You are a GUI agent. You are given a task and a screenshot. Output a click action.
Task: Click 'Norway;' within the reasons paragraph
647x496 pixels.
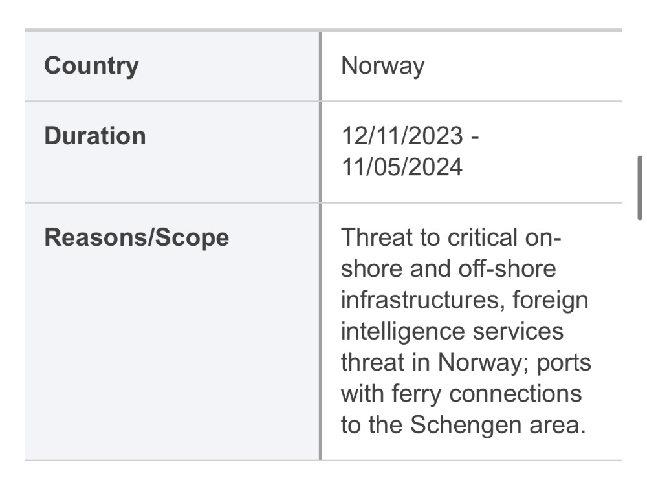483,363
